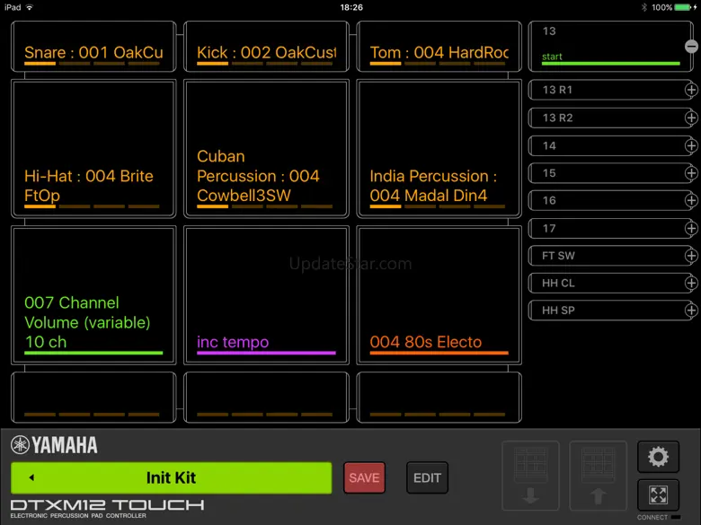Tap the Bluetooth icon in status bar
The width and height of the screenshot is (701, 525).
(643, 7)
